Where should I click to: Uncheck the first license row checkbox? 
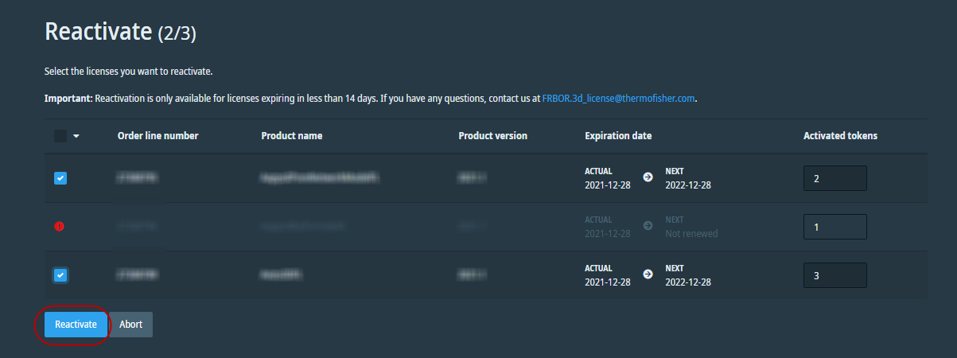pyautogui.click(x=60, y=178)
